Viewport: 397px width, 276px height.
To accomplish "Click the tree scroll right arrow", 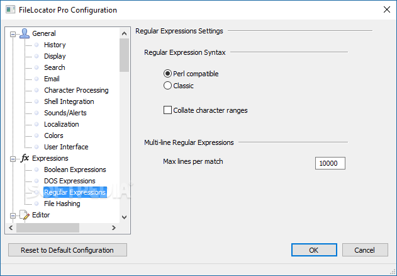I will pos(114,228).
